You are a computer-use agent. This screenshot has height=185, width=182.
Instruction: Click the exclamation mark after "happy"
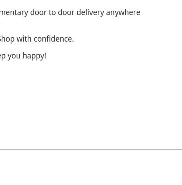45,56
